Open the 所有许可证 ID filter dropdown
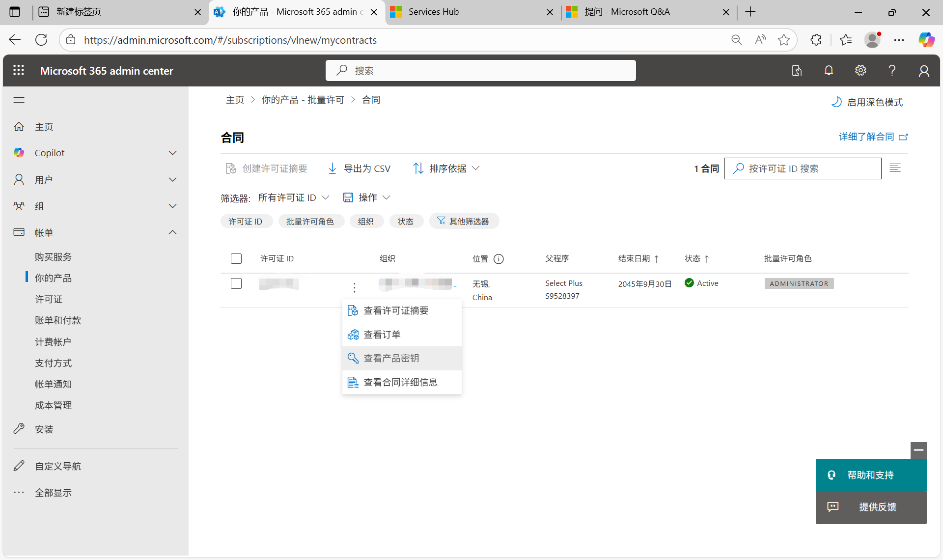This screenshot has height=560, width=943. (x=294, y=197)
